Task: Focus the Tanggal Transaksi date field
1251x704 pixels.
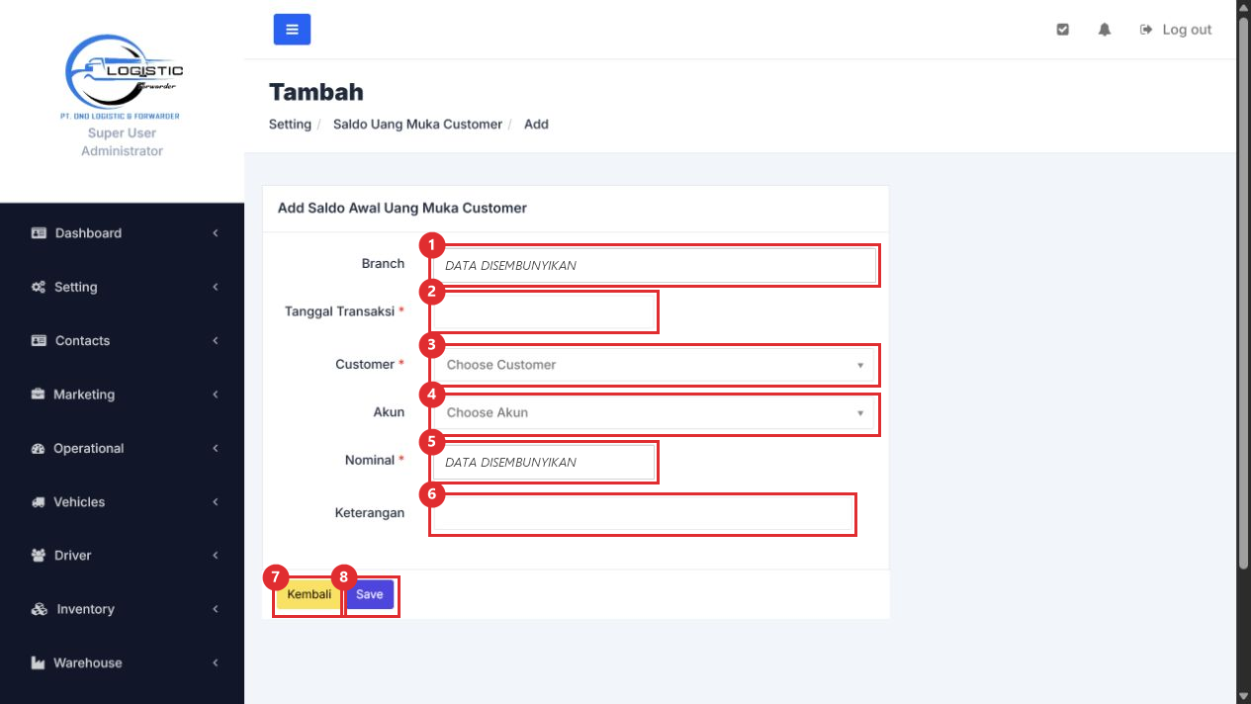Action: tap(544, 311)
